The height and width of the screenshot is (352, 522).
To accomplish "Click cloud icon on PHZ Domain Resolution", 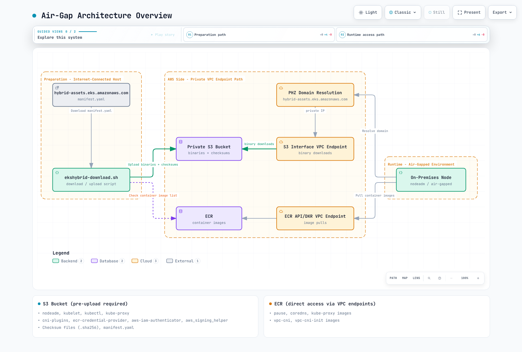I will (x=281, y=88).
